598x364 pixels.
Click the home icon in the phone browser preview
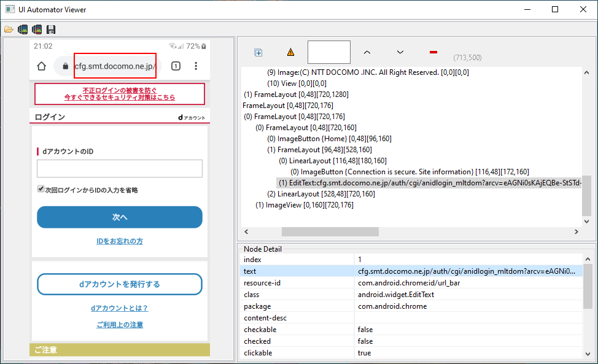pos(42,66)
